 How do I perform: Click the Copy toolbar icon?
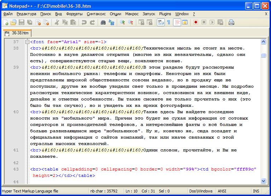65,23
